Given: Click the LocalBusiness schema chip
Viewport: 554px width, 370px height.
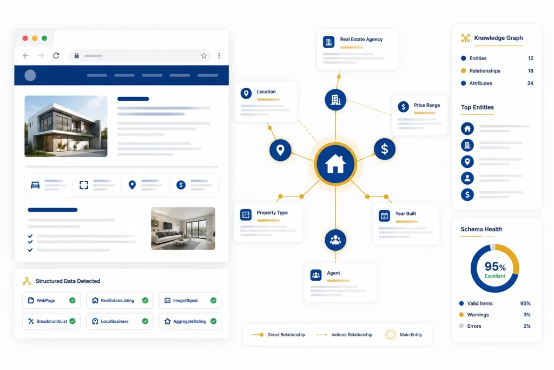Looking at the screenshot, I should [x=120, y=321].
